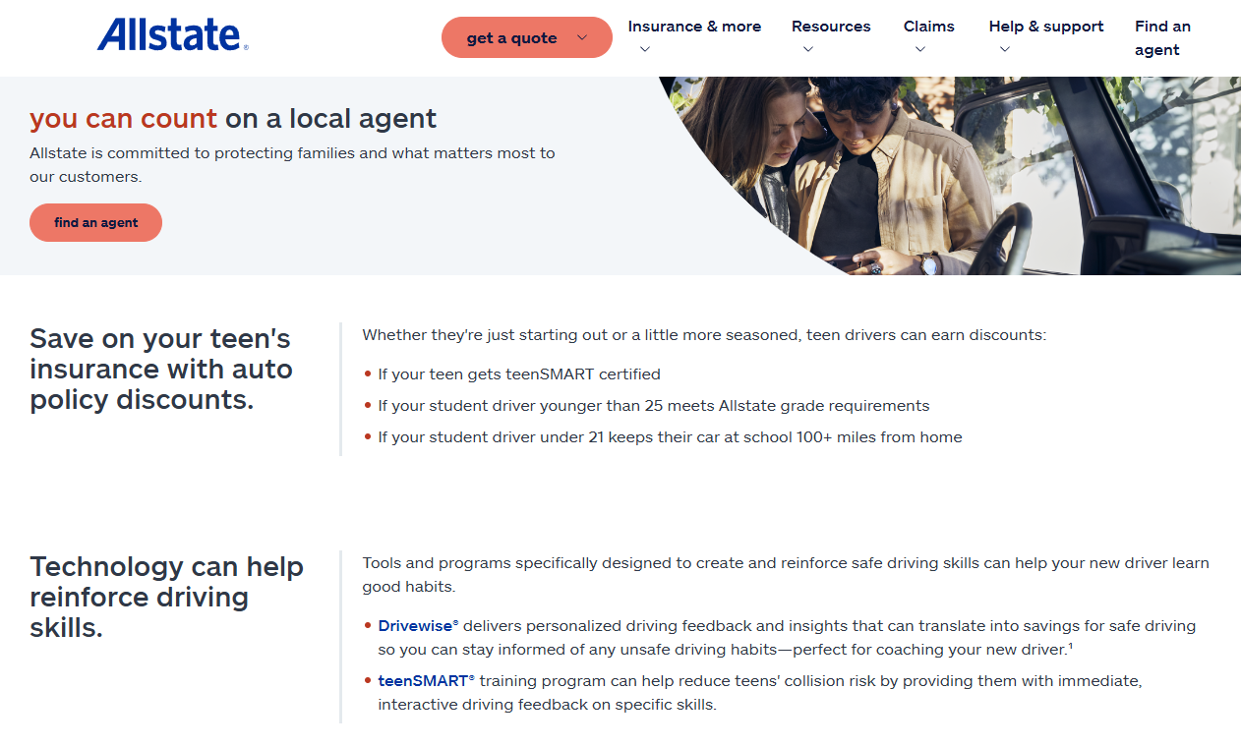The image size is (1241, 747).
Task: Expand the chevron beneath Claims
Action: (919, 50)
